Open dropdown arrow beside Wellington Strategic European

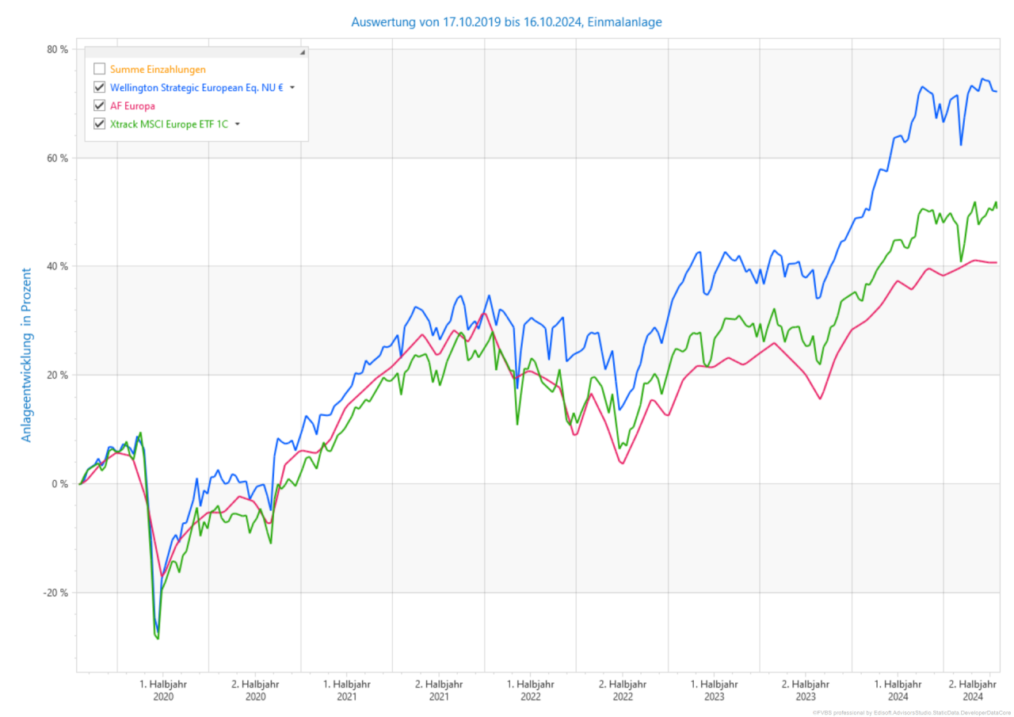click(x=292, y=87)
